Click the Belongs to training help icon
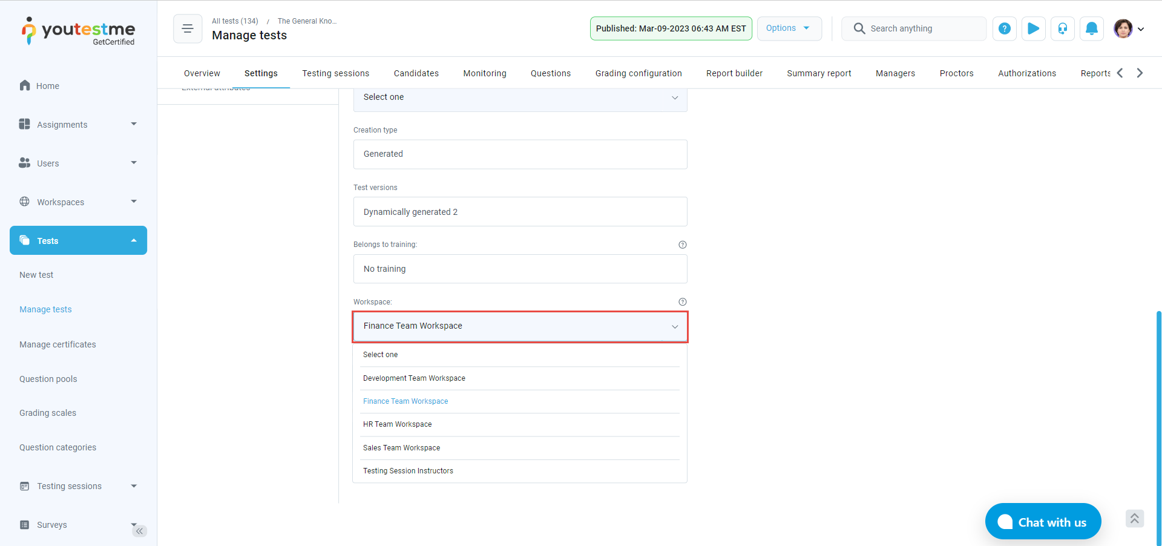 (682, 245)
